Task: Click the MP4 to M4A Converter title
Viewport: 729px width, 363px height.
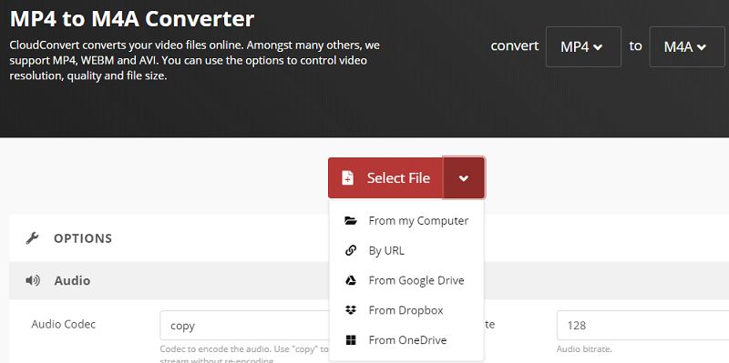Action: pyautogui.click(x=132, y=19)
